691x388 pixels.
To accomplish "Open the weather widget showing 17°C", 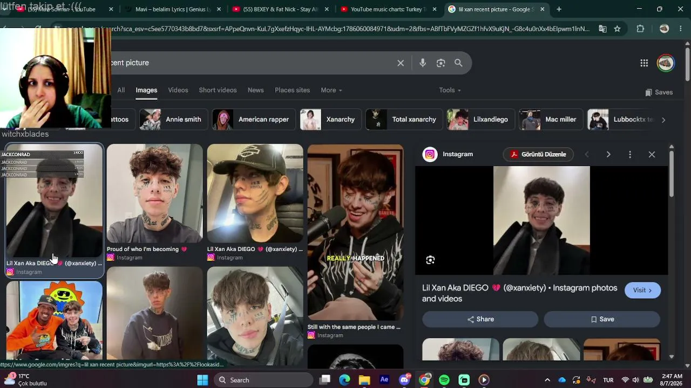I will pos(25,380).
